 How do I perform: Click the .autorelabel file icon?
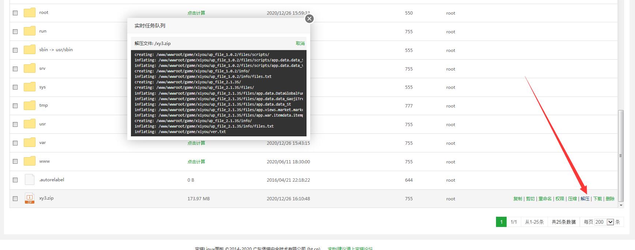tap(30, 180)
